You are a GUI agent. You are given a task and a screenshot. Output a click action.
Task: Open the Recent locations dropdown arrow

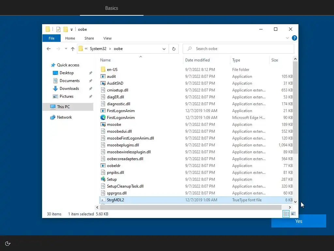pyautogui.click(x=66, y=49)
